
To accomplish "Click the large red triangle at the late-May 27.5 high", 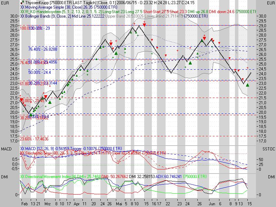I will [x=204, y=39].
